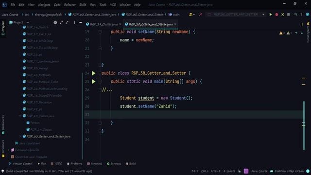
Task: Close the RGP_29_Classes.java tab
Action: [x=120, y=24]
